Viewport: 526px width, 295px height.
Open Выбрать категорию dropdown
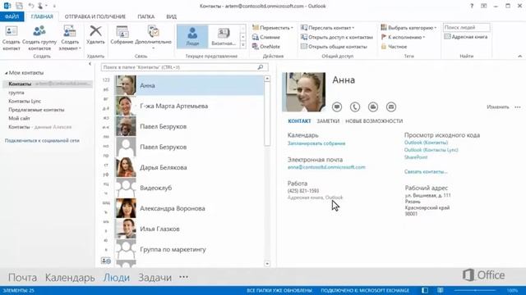point(408,27)
